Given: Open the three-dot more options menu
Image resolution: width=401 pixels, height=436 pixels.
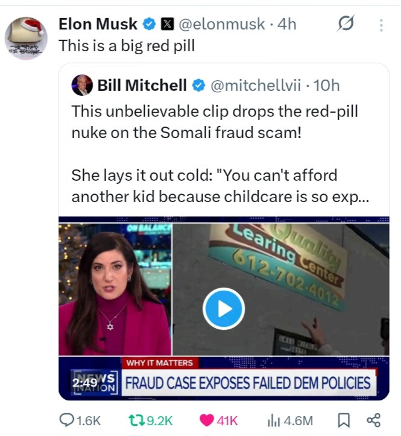Looking at the screenshot, I should [x=380, y=25].
